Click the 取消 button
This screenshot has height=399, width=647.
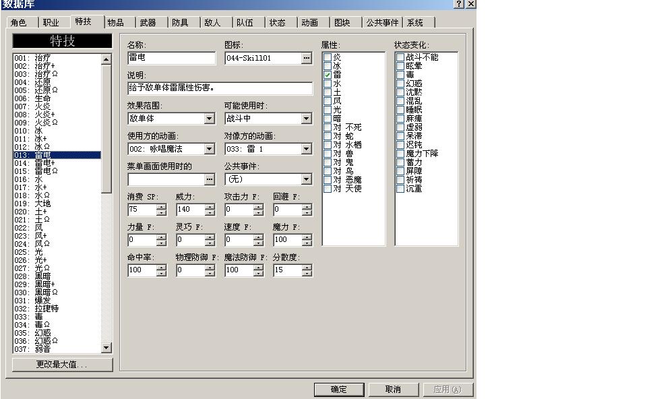pos(393,390)
